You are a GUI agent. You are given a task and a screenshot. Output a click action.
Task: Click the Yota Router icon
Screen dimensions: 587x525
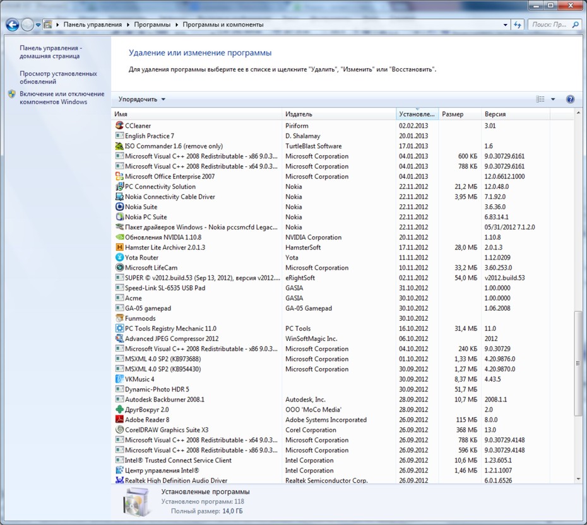[119, 257]
